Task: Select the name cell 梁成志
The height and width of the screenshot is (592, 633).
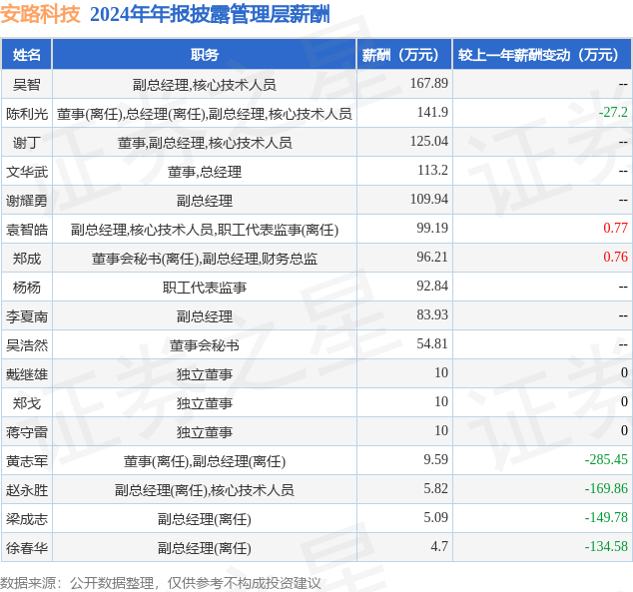Action: pyautogui.click(x=27, y=519)
